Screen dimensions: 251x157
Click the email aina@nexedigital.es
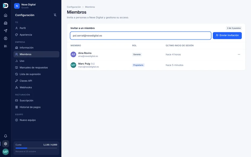point(88,56)
